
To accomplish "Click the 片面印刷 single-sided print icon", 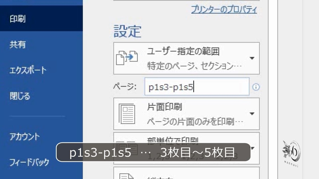I will [127, 114].
